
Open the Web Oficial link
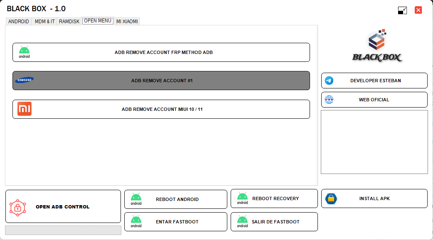tap(374, 99)
